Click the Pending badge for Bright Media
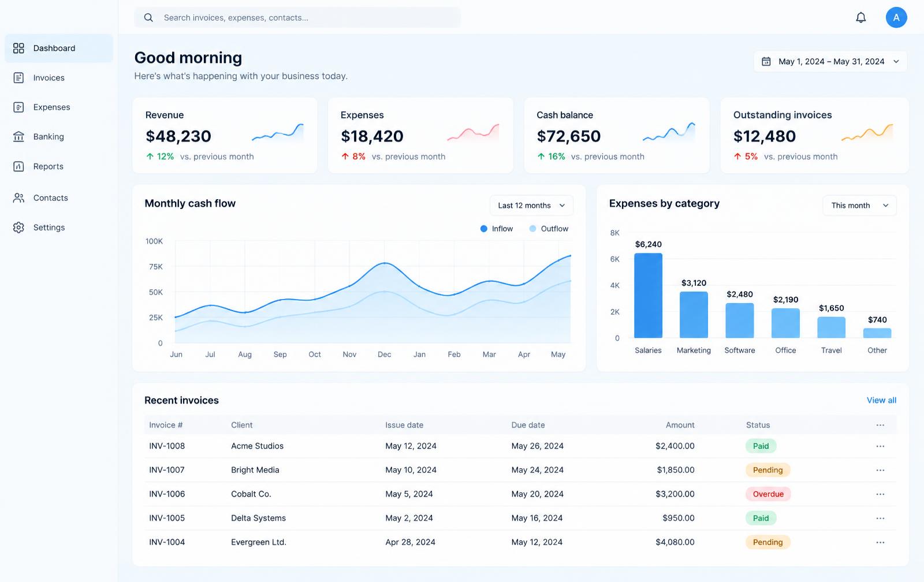The width and height of the screenshot is (924, 582). coord(767,471)
